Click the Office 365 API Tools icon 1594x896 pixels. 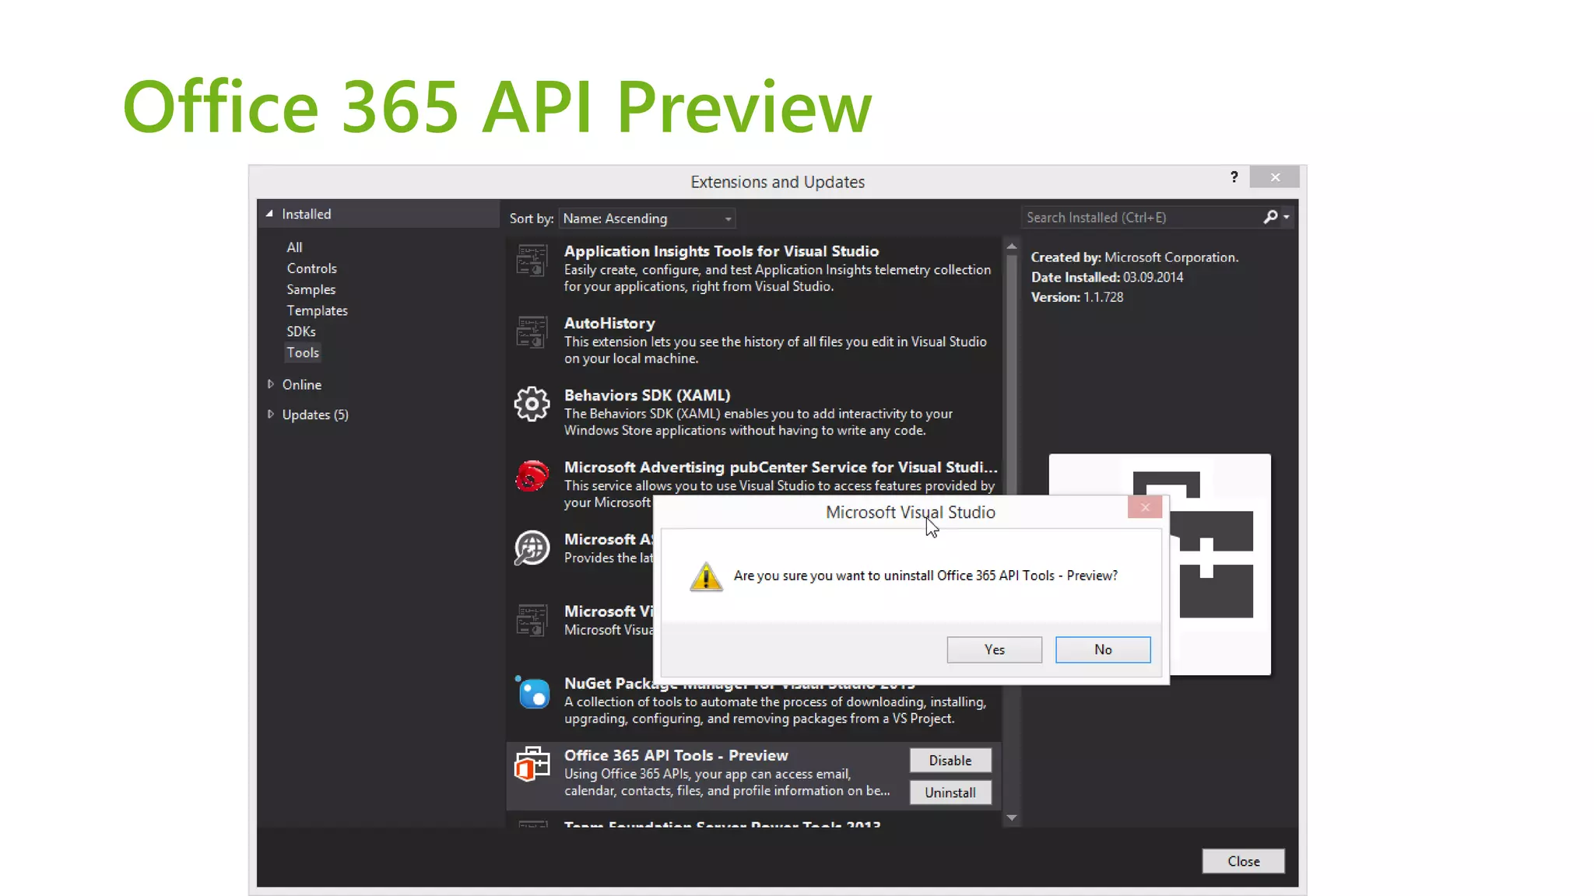(532, 765)
